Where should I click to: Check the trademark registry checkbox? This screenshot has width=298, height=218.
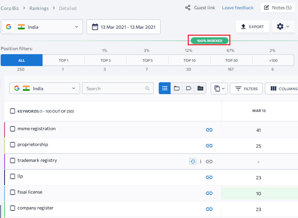(x=13, y=161)
